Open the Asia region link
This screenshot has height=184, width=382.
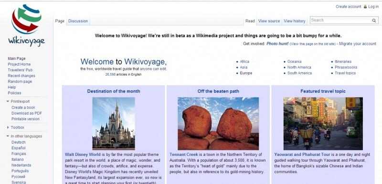click(x=244, y=68)
